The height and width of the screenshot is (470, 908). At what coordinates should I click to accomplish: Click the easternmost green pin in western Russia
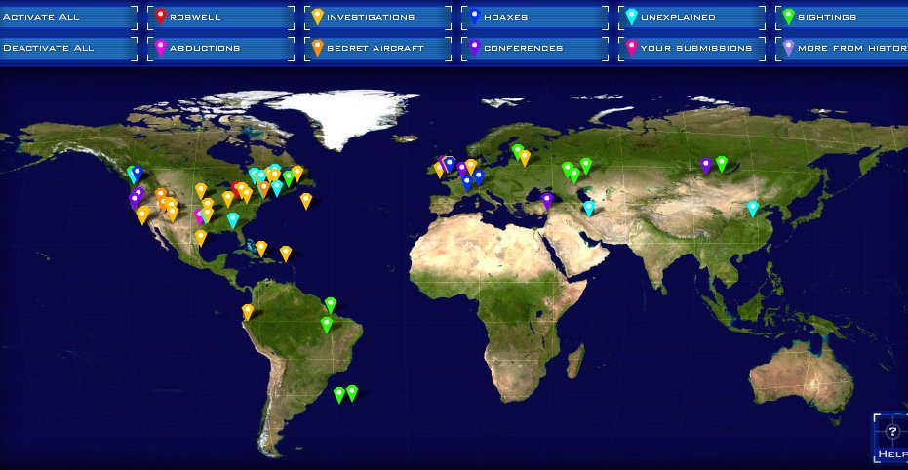pyautogui.click(x=586, y=166)
